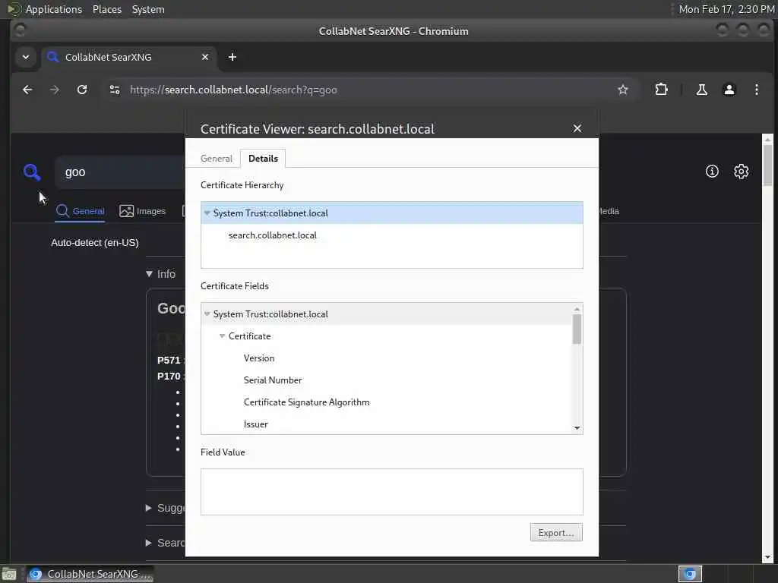Click Certificate Fields scrollbar up arrow

[577, 309]
